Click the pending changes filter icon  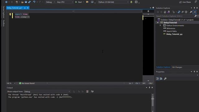tap(174, 12)
